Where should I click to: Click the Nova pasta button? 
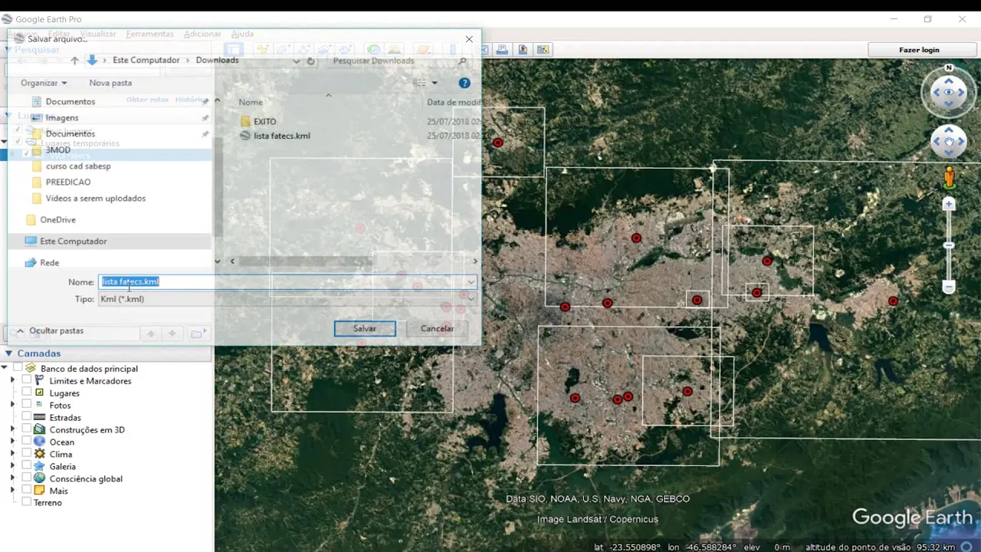(x=110, y=83)
